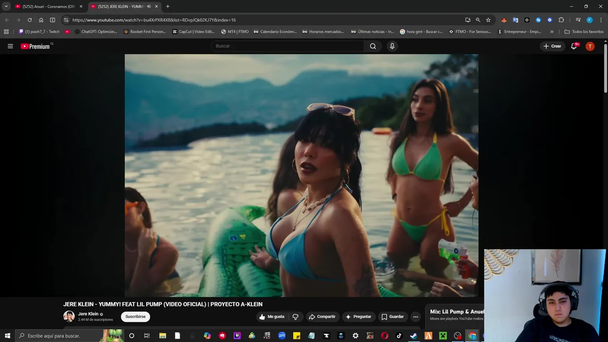Toggle Chrome side panel icon
Viewport: 608px width, 342px height.
click(x=52, y=20)
